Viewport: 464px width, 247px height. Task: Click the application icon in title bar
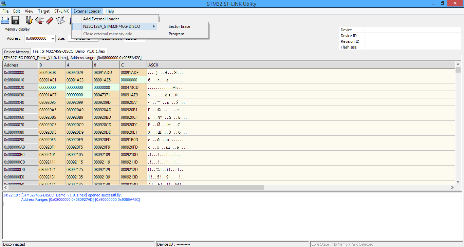3,3
